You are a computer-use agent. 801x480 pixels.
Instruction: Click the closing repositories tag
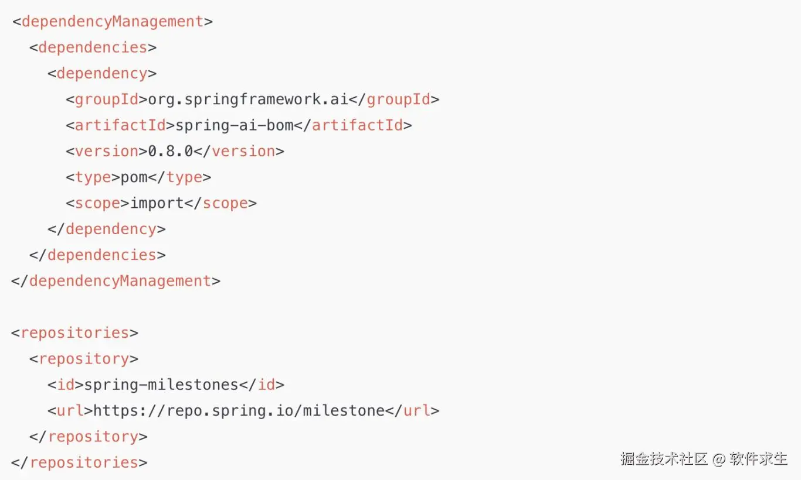point(79,462)
